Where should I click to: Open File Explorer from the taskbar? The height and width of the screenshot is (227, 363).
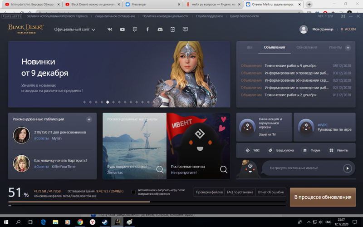point(55,222)
